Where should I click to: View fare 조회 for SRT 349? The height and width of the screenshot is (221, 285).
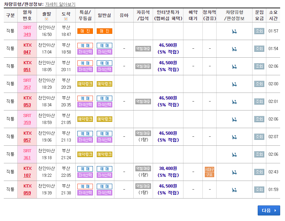259,31
